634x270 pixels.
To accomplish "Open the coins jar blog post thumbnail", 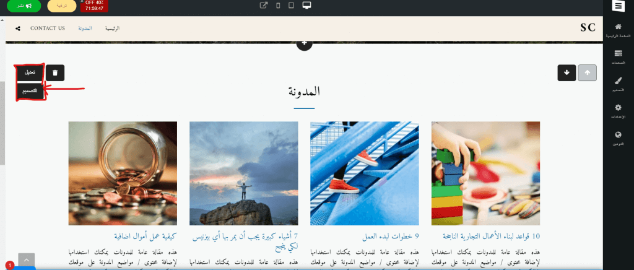I will click(123, 173).
